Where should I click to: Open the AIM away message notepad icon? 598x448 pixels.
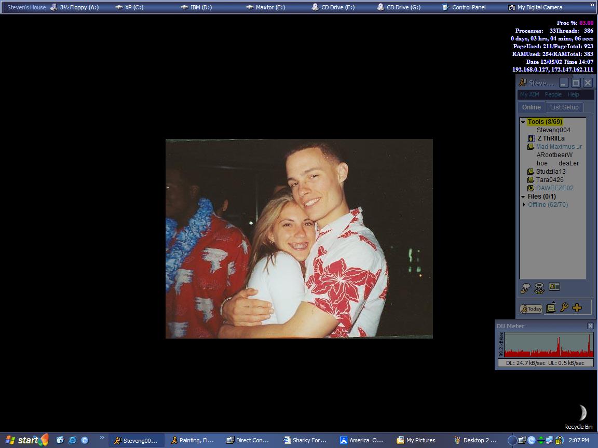tap(551, 307)
